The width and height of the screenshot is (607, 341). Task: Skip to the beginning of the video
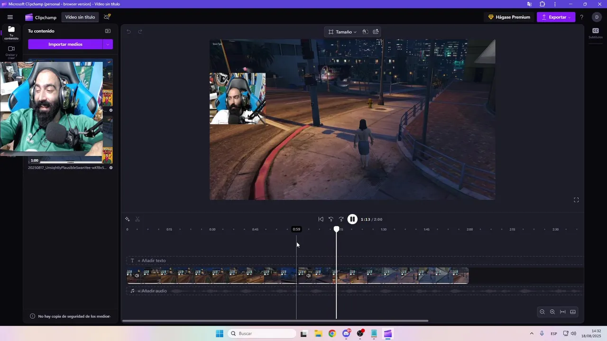point(321,219)
